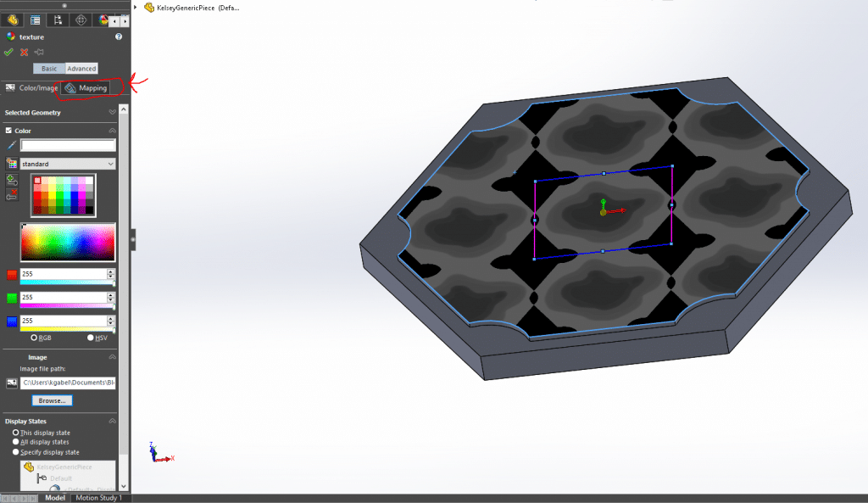Image resolution: width=868 pixels, height=503 pixels.
Task: Open the standard swatch dropdown
Action: tap(68, 164)
